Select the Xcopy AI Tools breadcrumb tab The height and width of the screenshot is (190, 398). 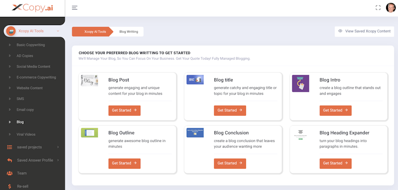point(95,31)
